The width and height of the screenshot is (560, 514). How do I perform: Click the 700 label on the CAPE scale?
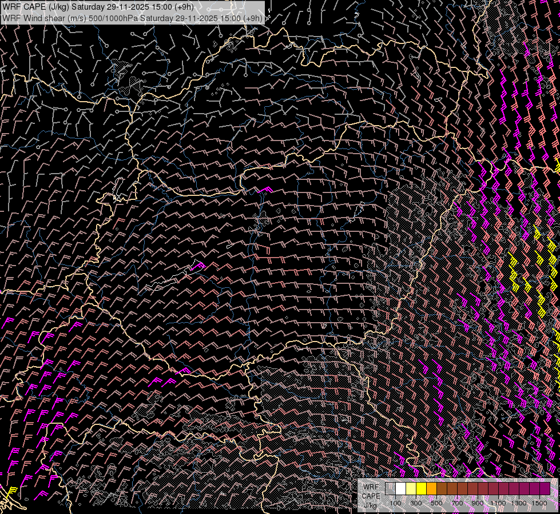point(457,503)
